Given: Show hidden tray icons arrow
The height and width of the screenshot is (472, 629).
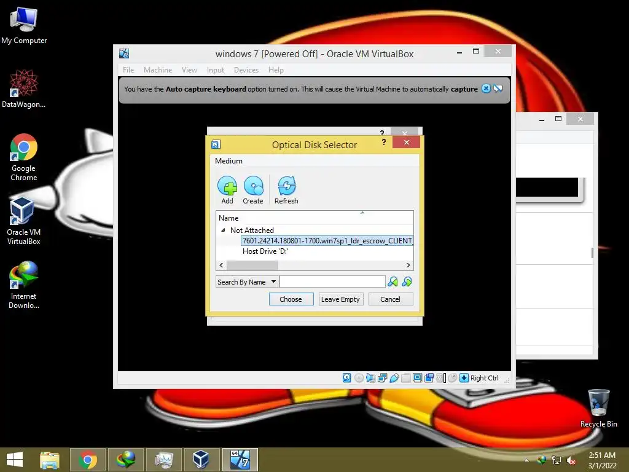Looking at the screenshot, I should coord(526,460).
